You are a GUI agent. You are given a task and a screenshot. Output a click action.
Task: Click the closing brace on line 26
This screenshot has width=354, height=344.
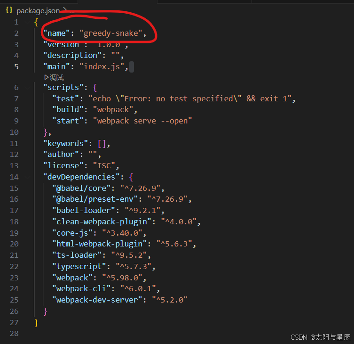pyautogui.click(x=46, y=311)
